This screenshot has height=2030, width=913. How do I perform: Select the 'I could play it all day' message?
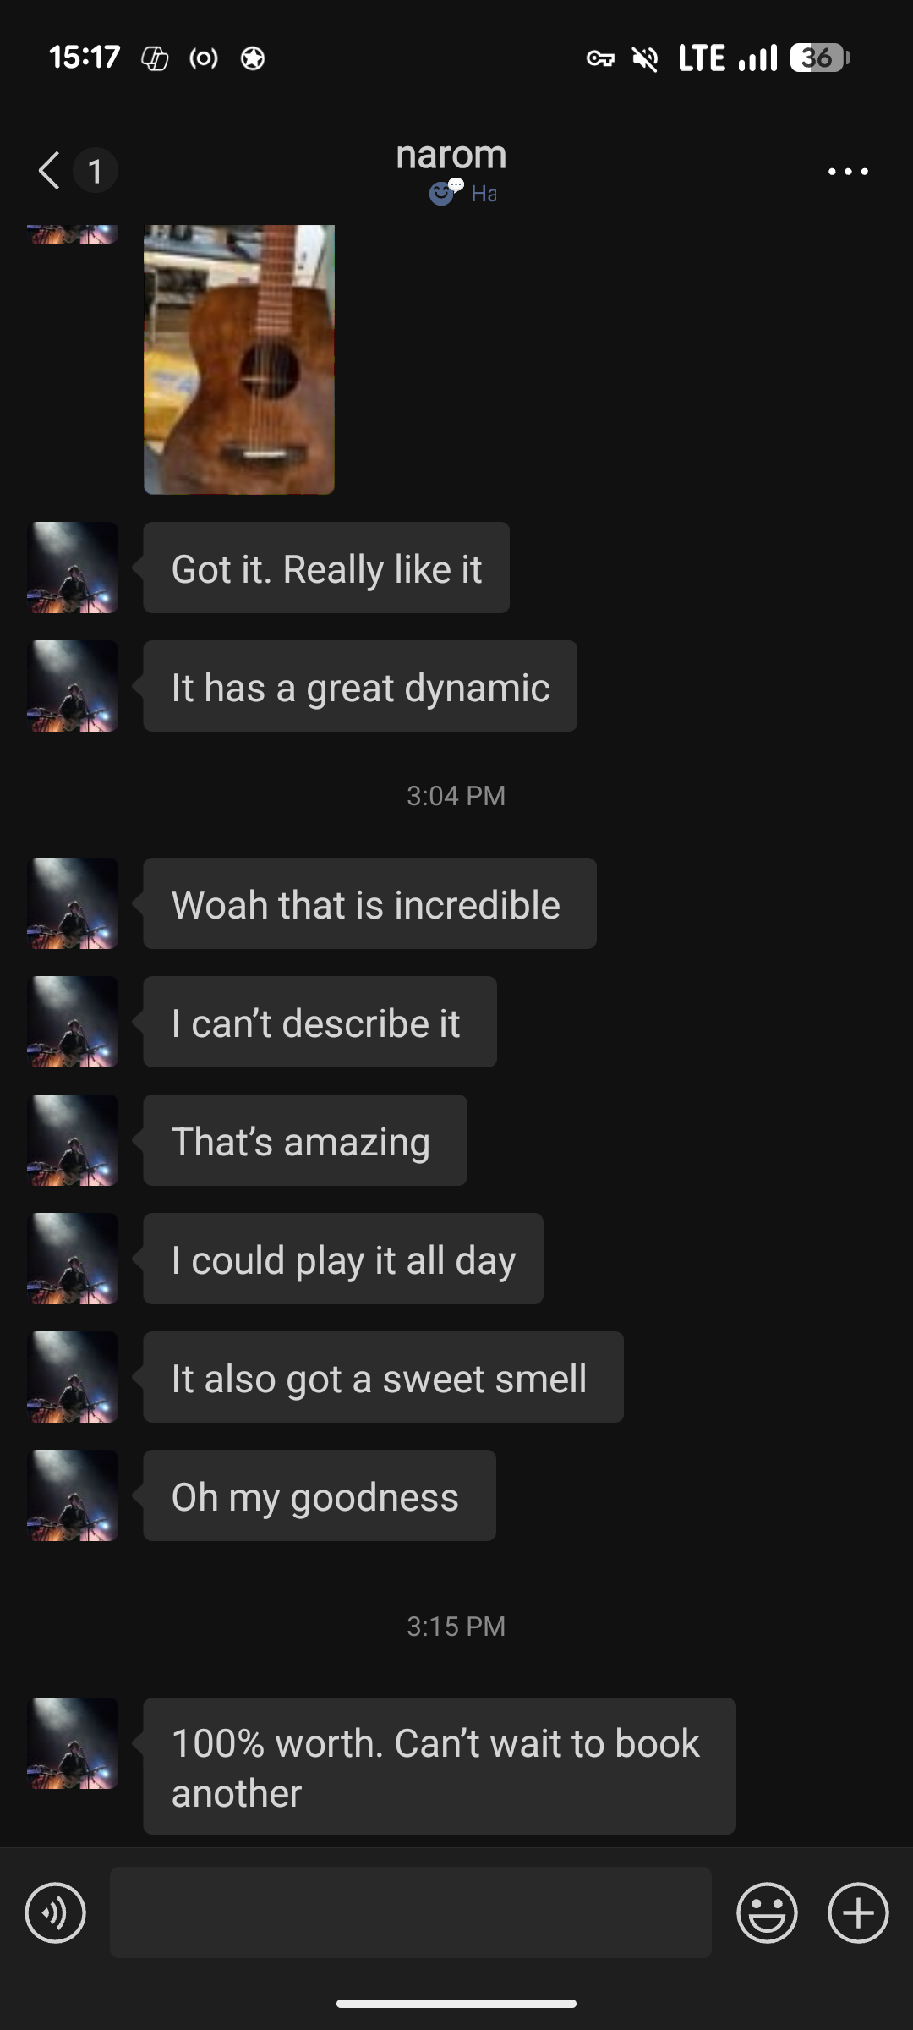[x=343, y=1259]
